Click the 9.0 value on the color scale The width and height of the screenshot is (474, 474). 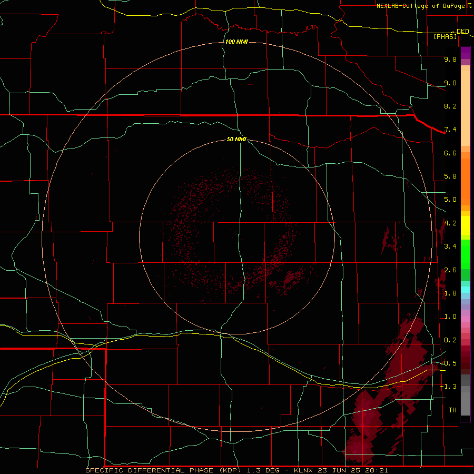click(x=450, y=83)
